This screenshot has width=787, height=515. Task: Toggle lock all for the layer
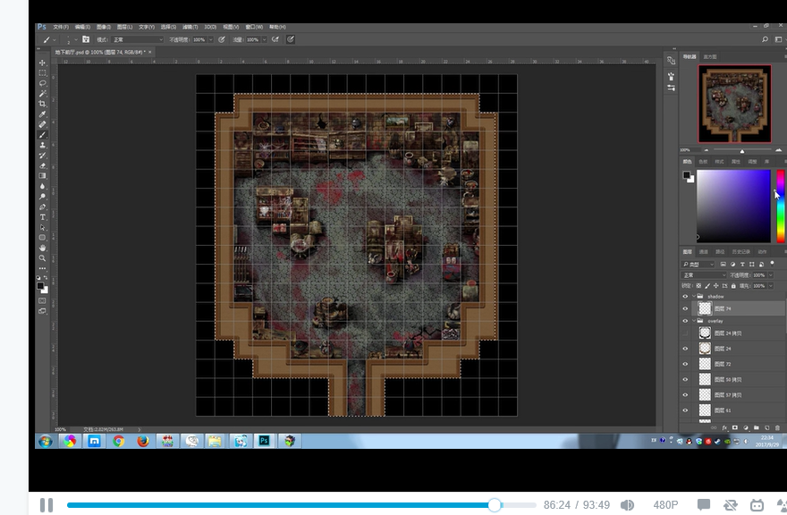point(733,285)
